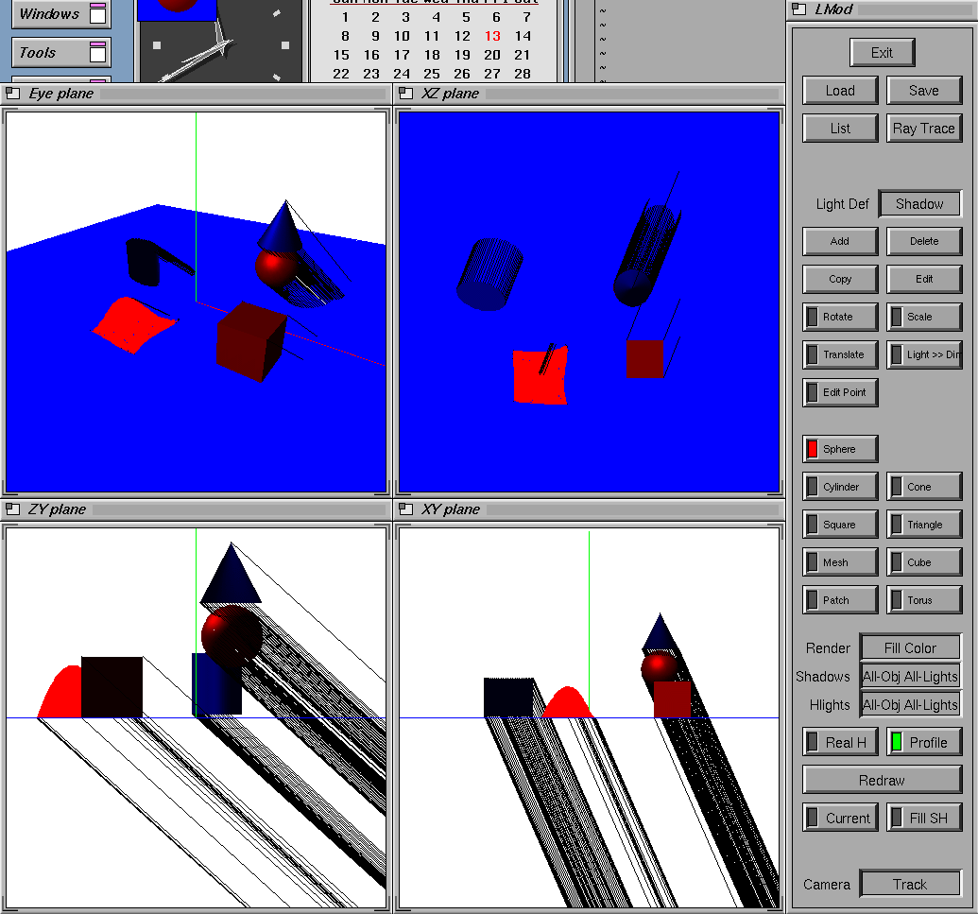Open the ZY plane window menu icon
978x914 pixels.
point(12,509)
